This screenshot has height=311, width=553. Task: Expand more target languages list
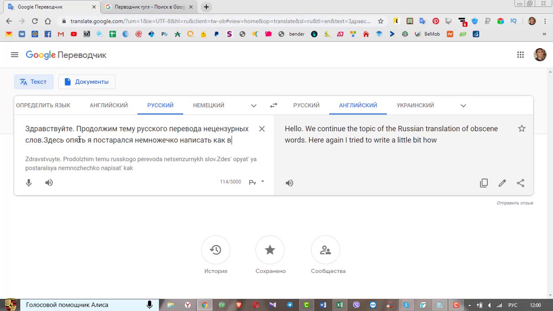[x=463, y=105]
